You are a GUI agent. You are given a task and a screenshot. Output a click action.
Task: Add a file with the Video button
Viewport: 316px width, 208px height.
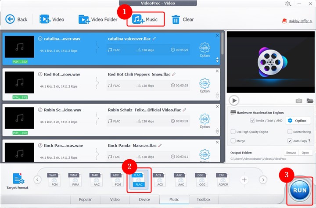pos(52,19)
